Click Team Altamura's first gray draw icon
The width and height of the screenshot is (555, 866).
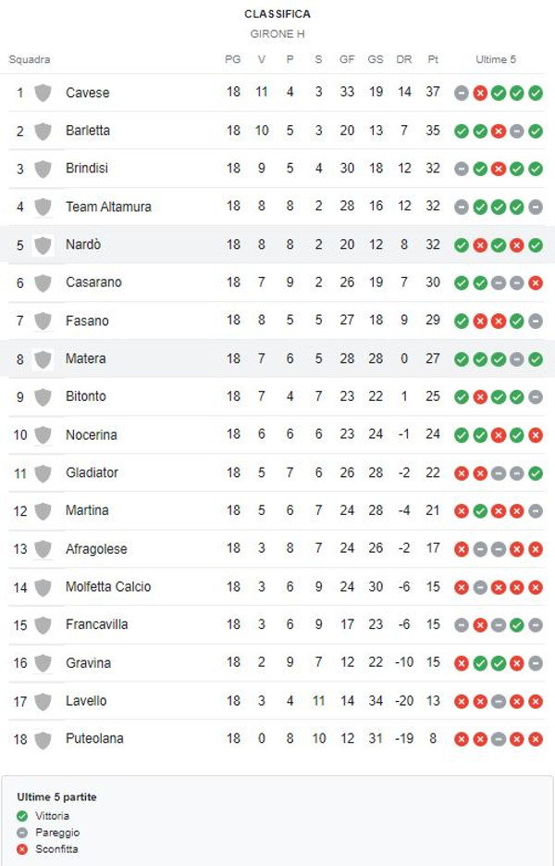pos(462,207)
